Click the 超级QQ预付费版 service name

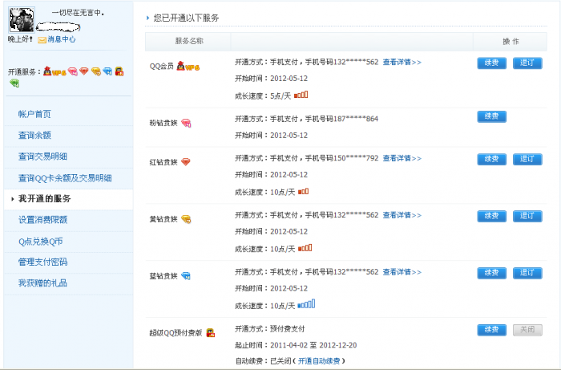(176, 333)
